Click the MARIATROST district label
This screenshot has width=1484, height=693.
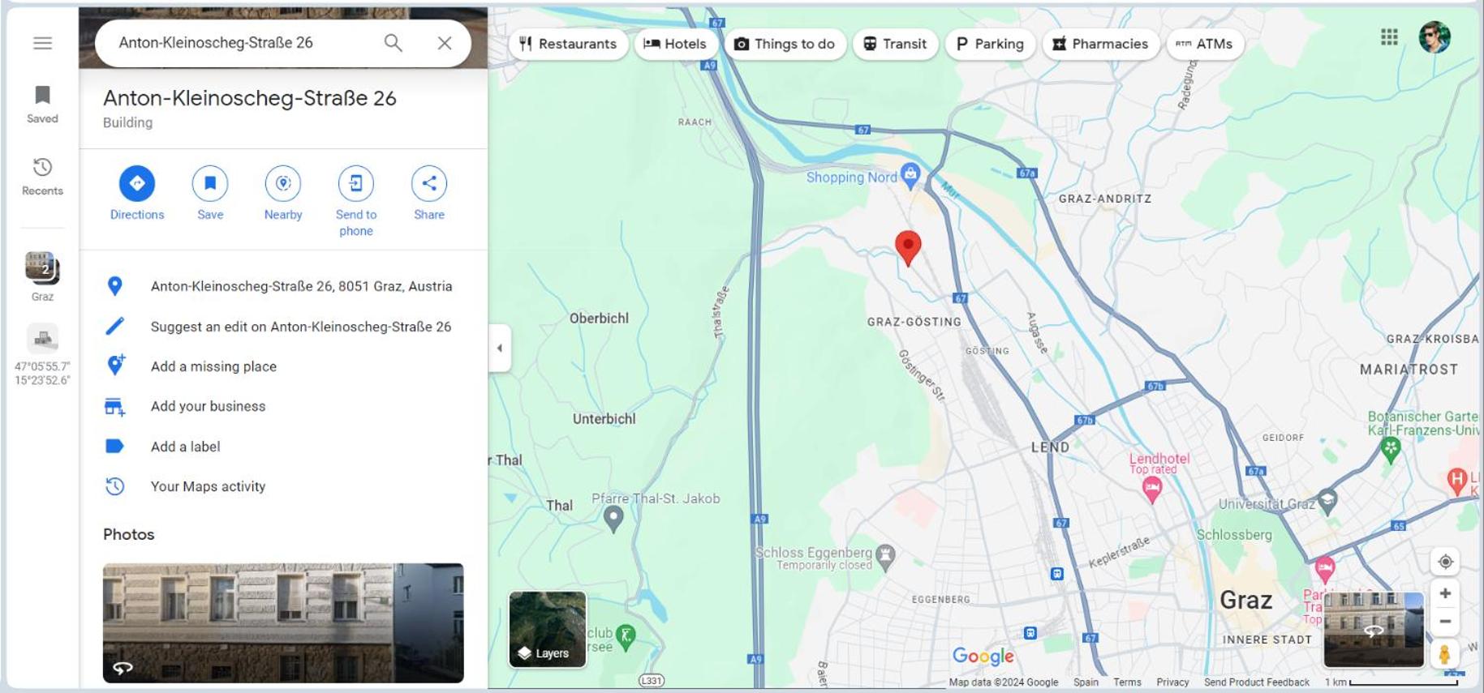coord(1409,370)
